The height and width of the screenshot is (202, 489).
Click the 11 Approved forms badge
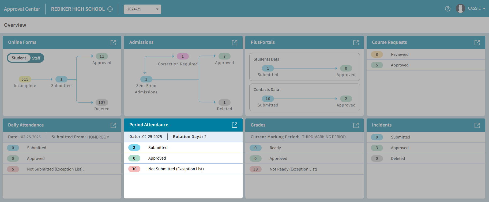point(102,56)
